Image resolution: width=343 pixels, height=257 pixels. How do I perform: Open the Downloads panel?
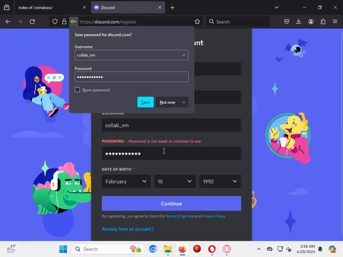coord(298,22)
